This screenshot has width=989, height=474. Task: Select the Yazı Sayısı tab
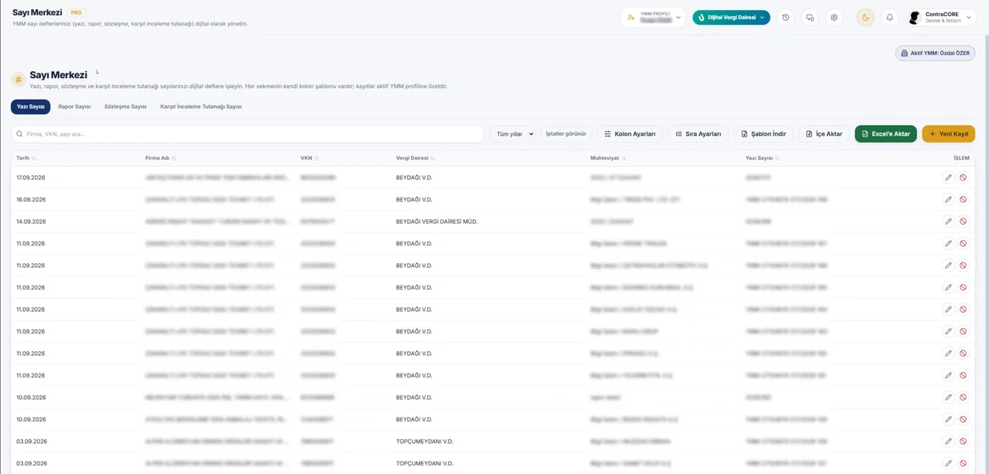click(x=31, y=107)
